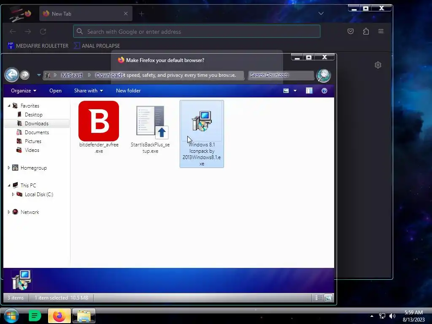This screenshot has height=324, width=432.
Task: Click the details pane installer thumbnail
Action: [x=22, y=280]
